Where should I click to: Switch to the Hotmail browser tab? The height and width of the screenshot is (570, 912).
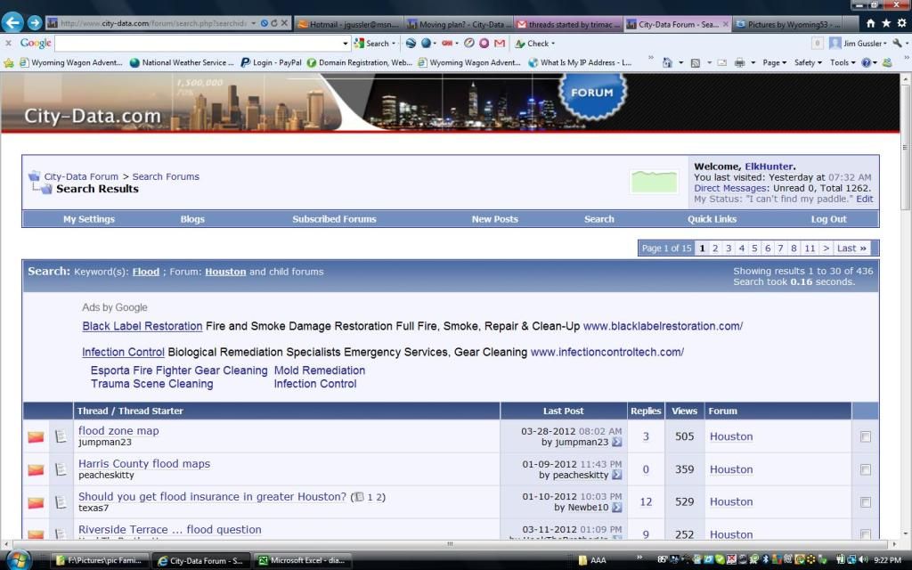click(348, 24)
